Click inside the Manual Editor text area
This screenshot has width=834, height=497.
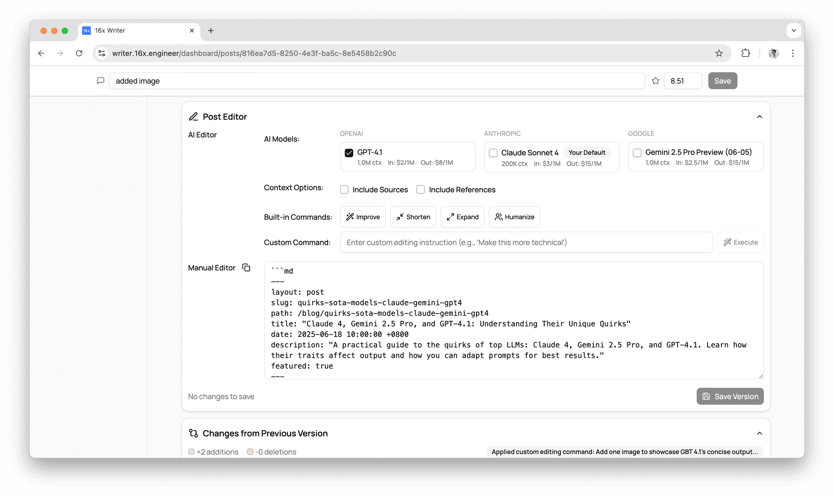pyautogui.click(x=514, y=320)
